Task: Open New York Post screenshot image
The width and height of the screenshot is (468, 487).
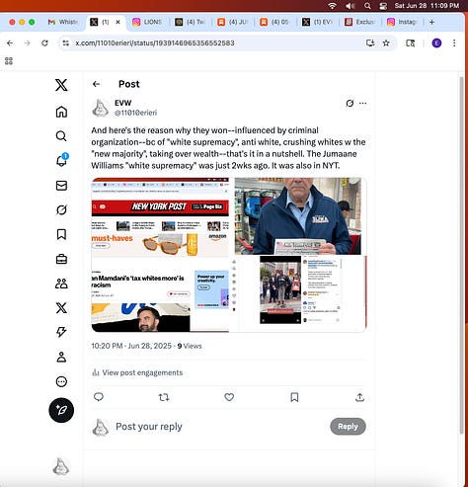Action: pos(160,255)
